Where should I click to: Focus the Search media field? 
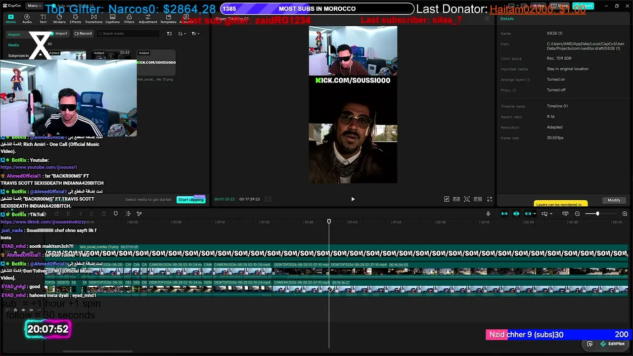128,34
